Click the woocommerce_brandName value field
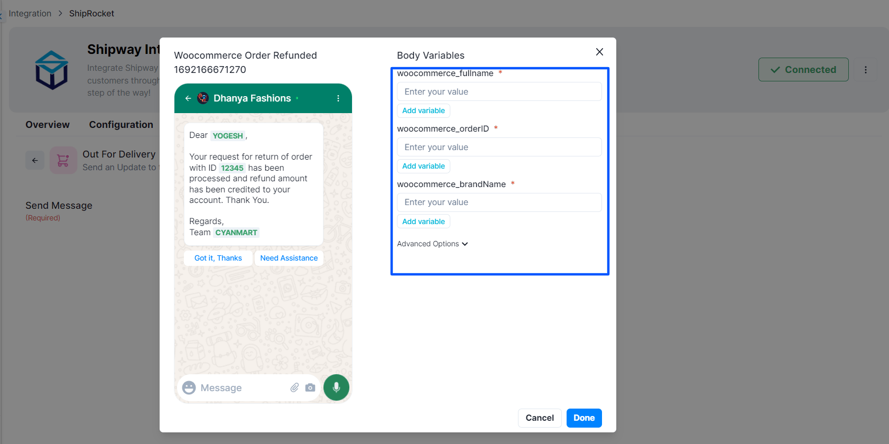 499,202
